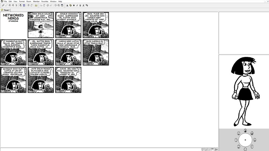This screenshot has height=151, width=269.
Task: Click the Create Room toolbar icon
Action: click(x=16, y=6)
